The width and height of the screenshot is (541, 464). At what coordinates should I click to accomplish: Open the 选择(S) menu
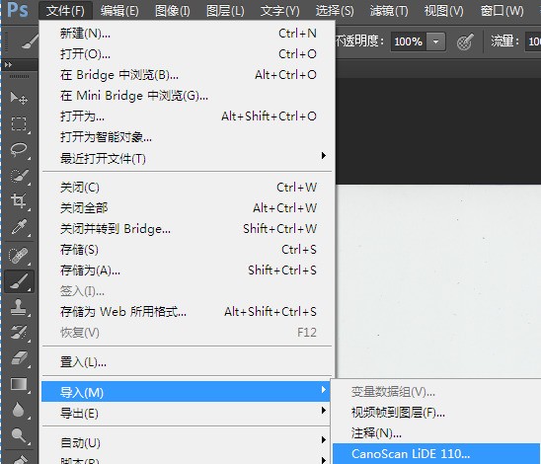click(335, 11)
